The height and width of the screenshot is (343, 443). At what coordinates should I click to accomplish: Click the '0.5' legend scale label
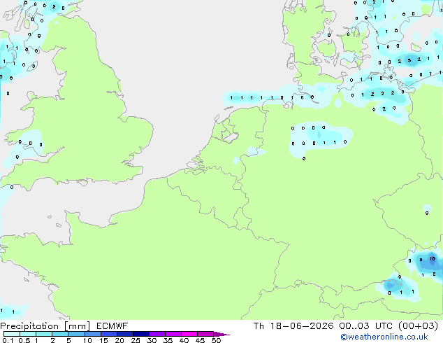point(24,340)
